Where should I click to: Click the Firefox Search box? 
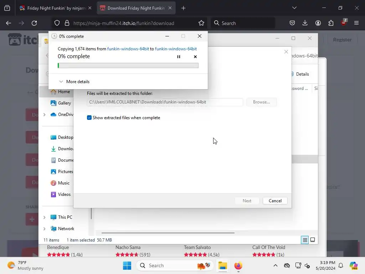243,23
